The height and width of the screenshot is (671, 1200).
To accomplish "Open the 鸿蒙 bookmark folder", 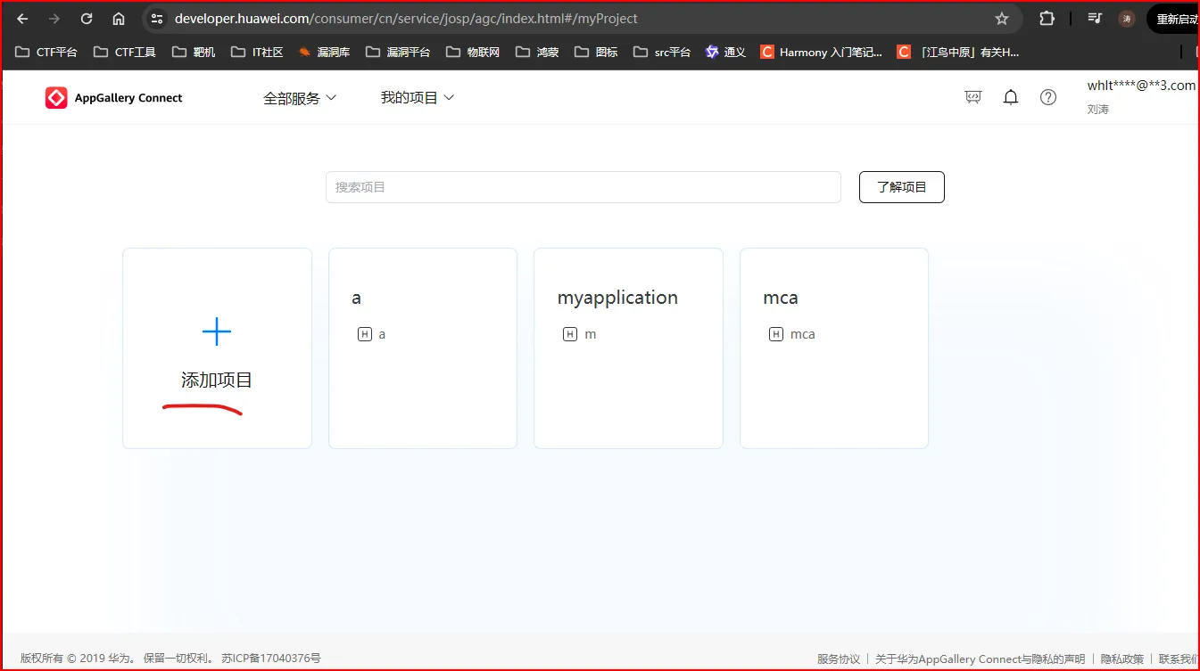I will (x=537, y=53).
